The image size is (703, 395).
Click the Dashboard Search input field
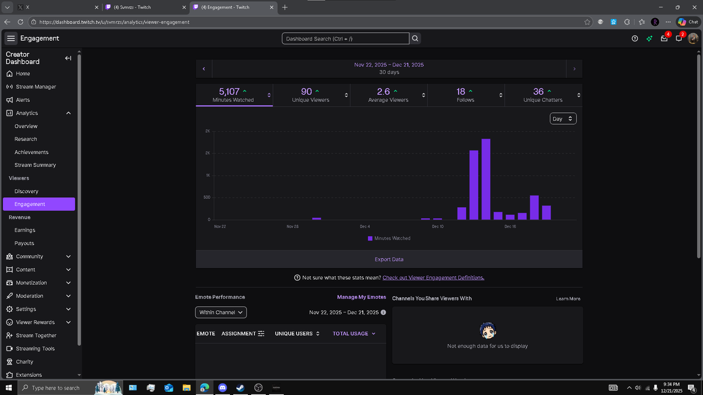[x=346, y=39]
